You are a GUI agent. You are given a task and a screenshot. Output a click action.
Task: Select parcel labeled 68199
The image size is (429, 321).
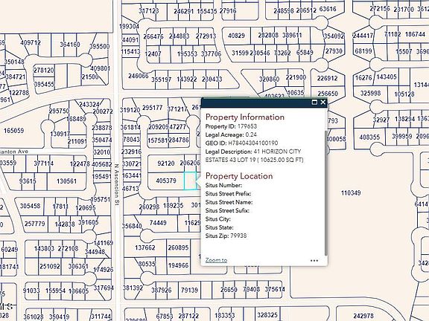click(363, 51)
